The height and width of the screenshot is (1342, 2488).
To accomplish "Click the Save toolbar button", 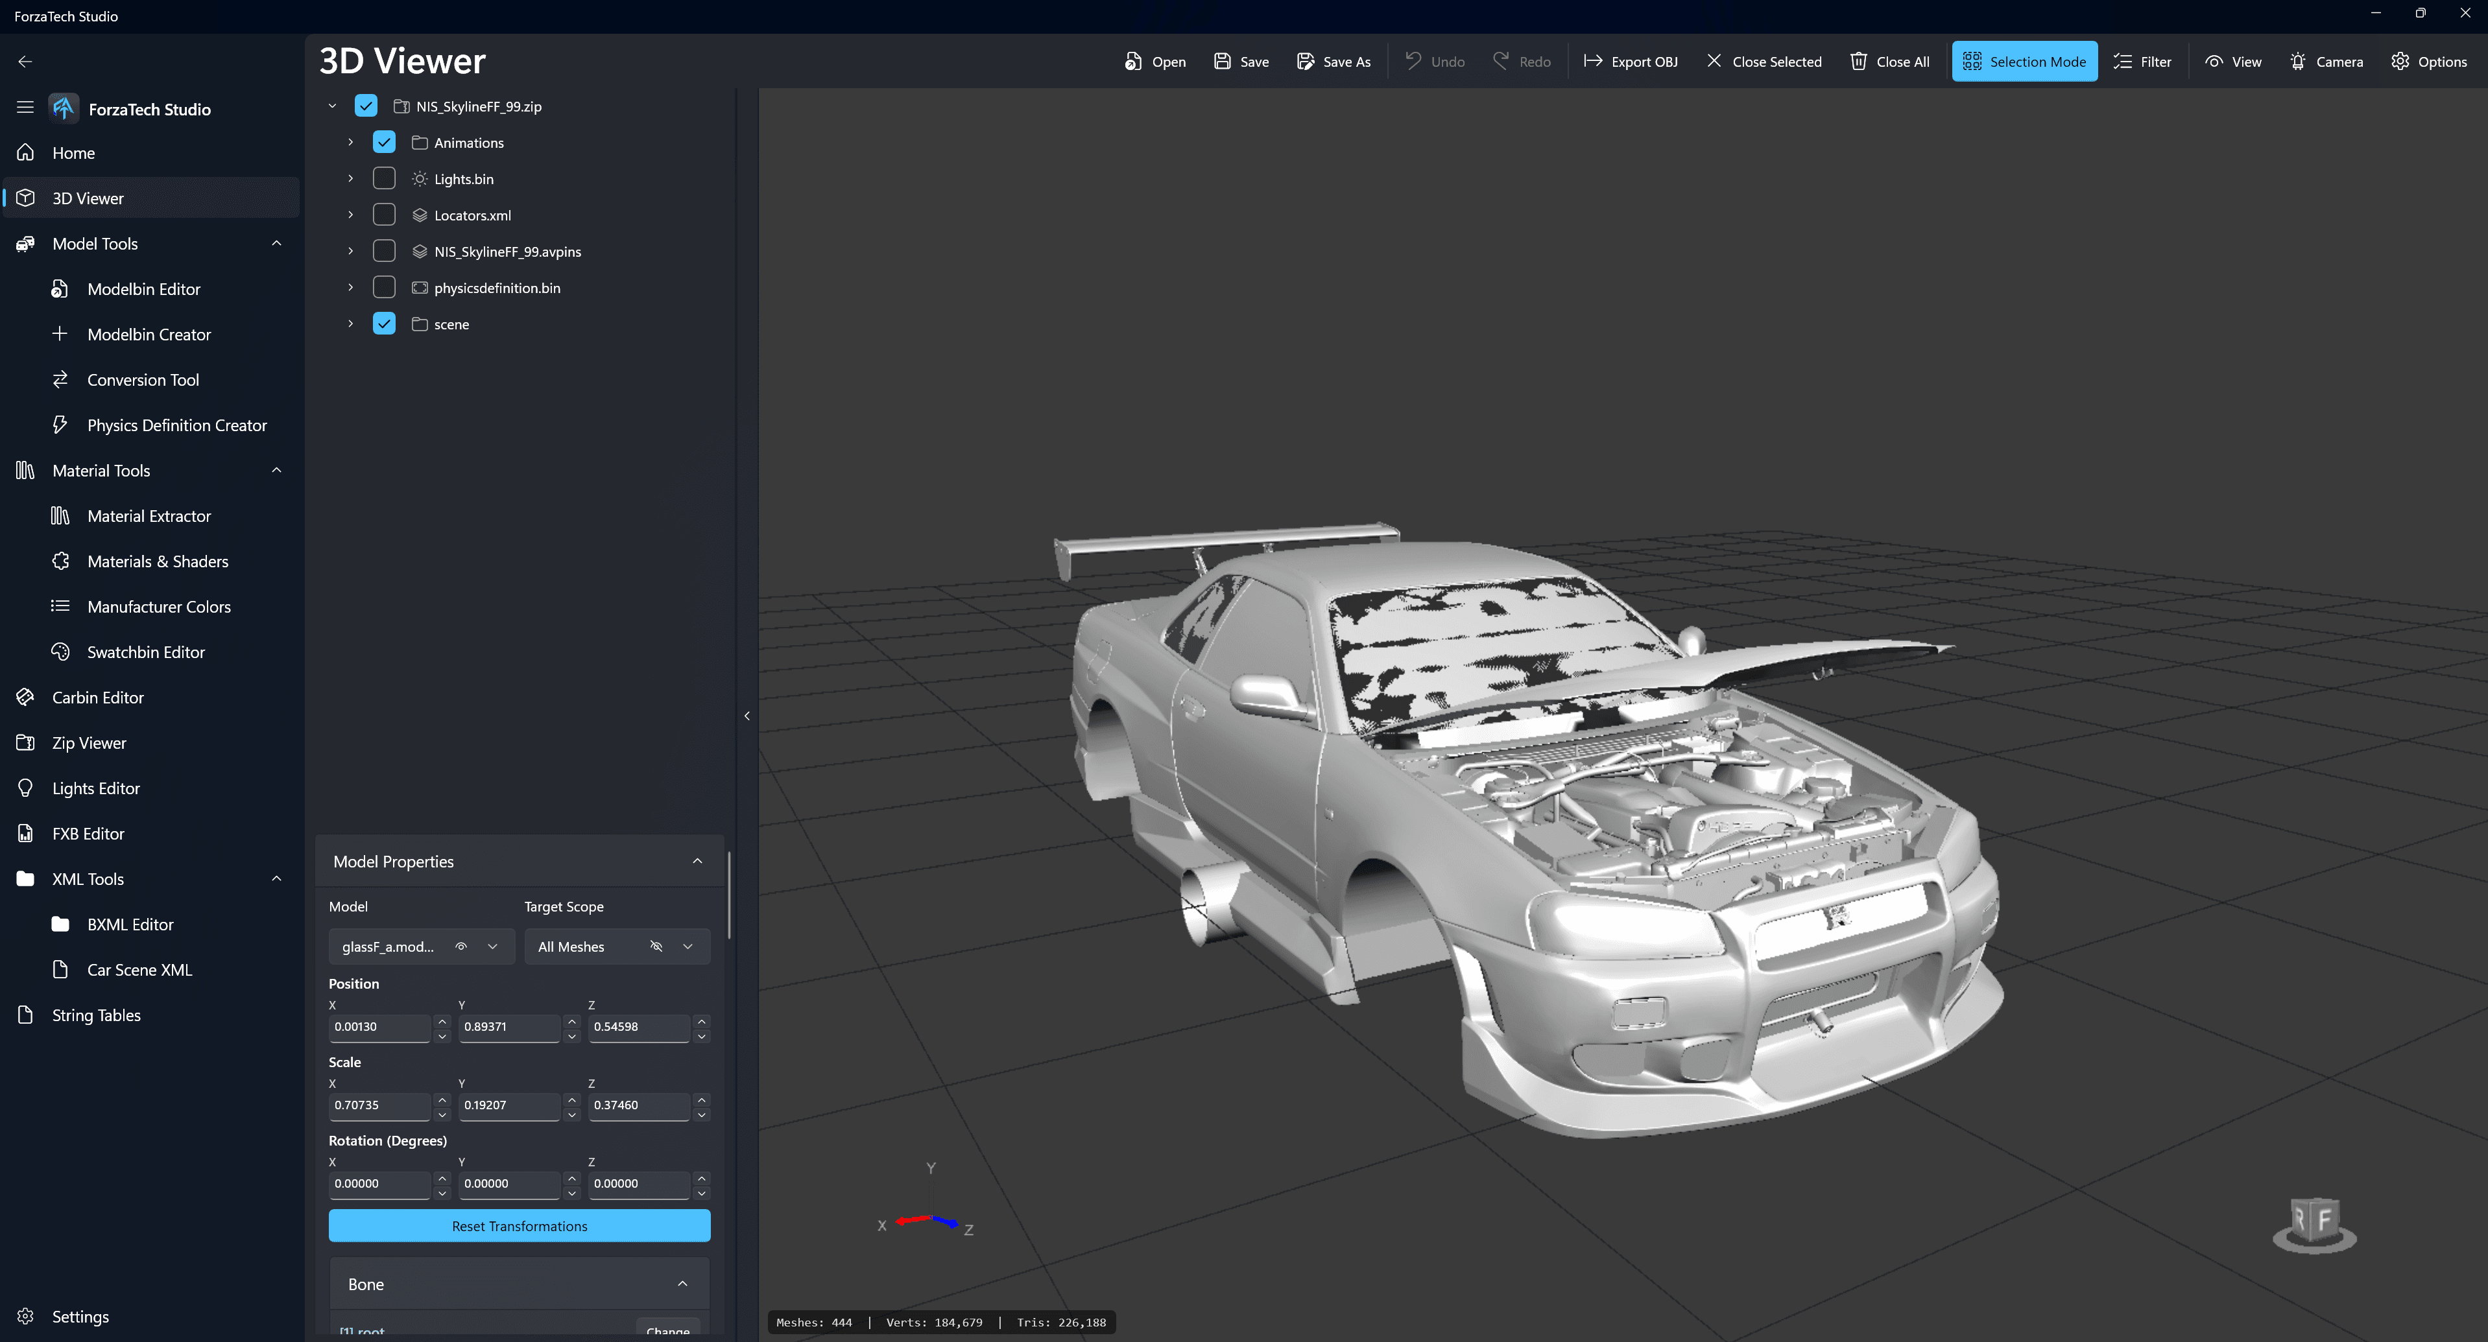I will (x=1241, y=62).
